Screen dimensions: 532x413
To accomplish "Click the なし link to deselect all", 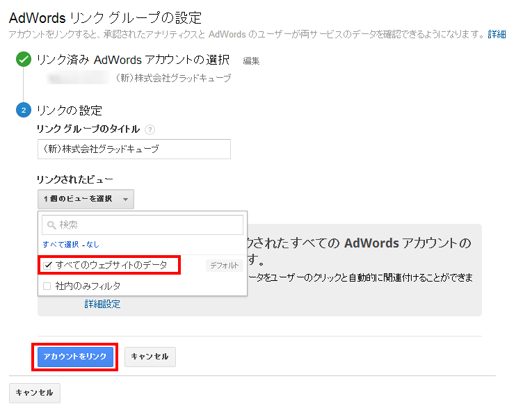I will pos(92,245).
